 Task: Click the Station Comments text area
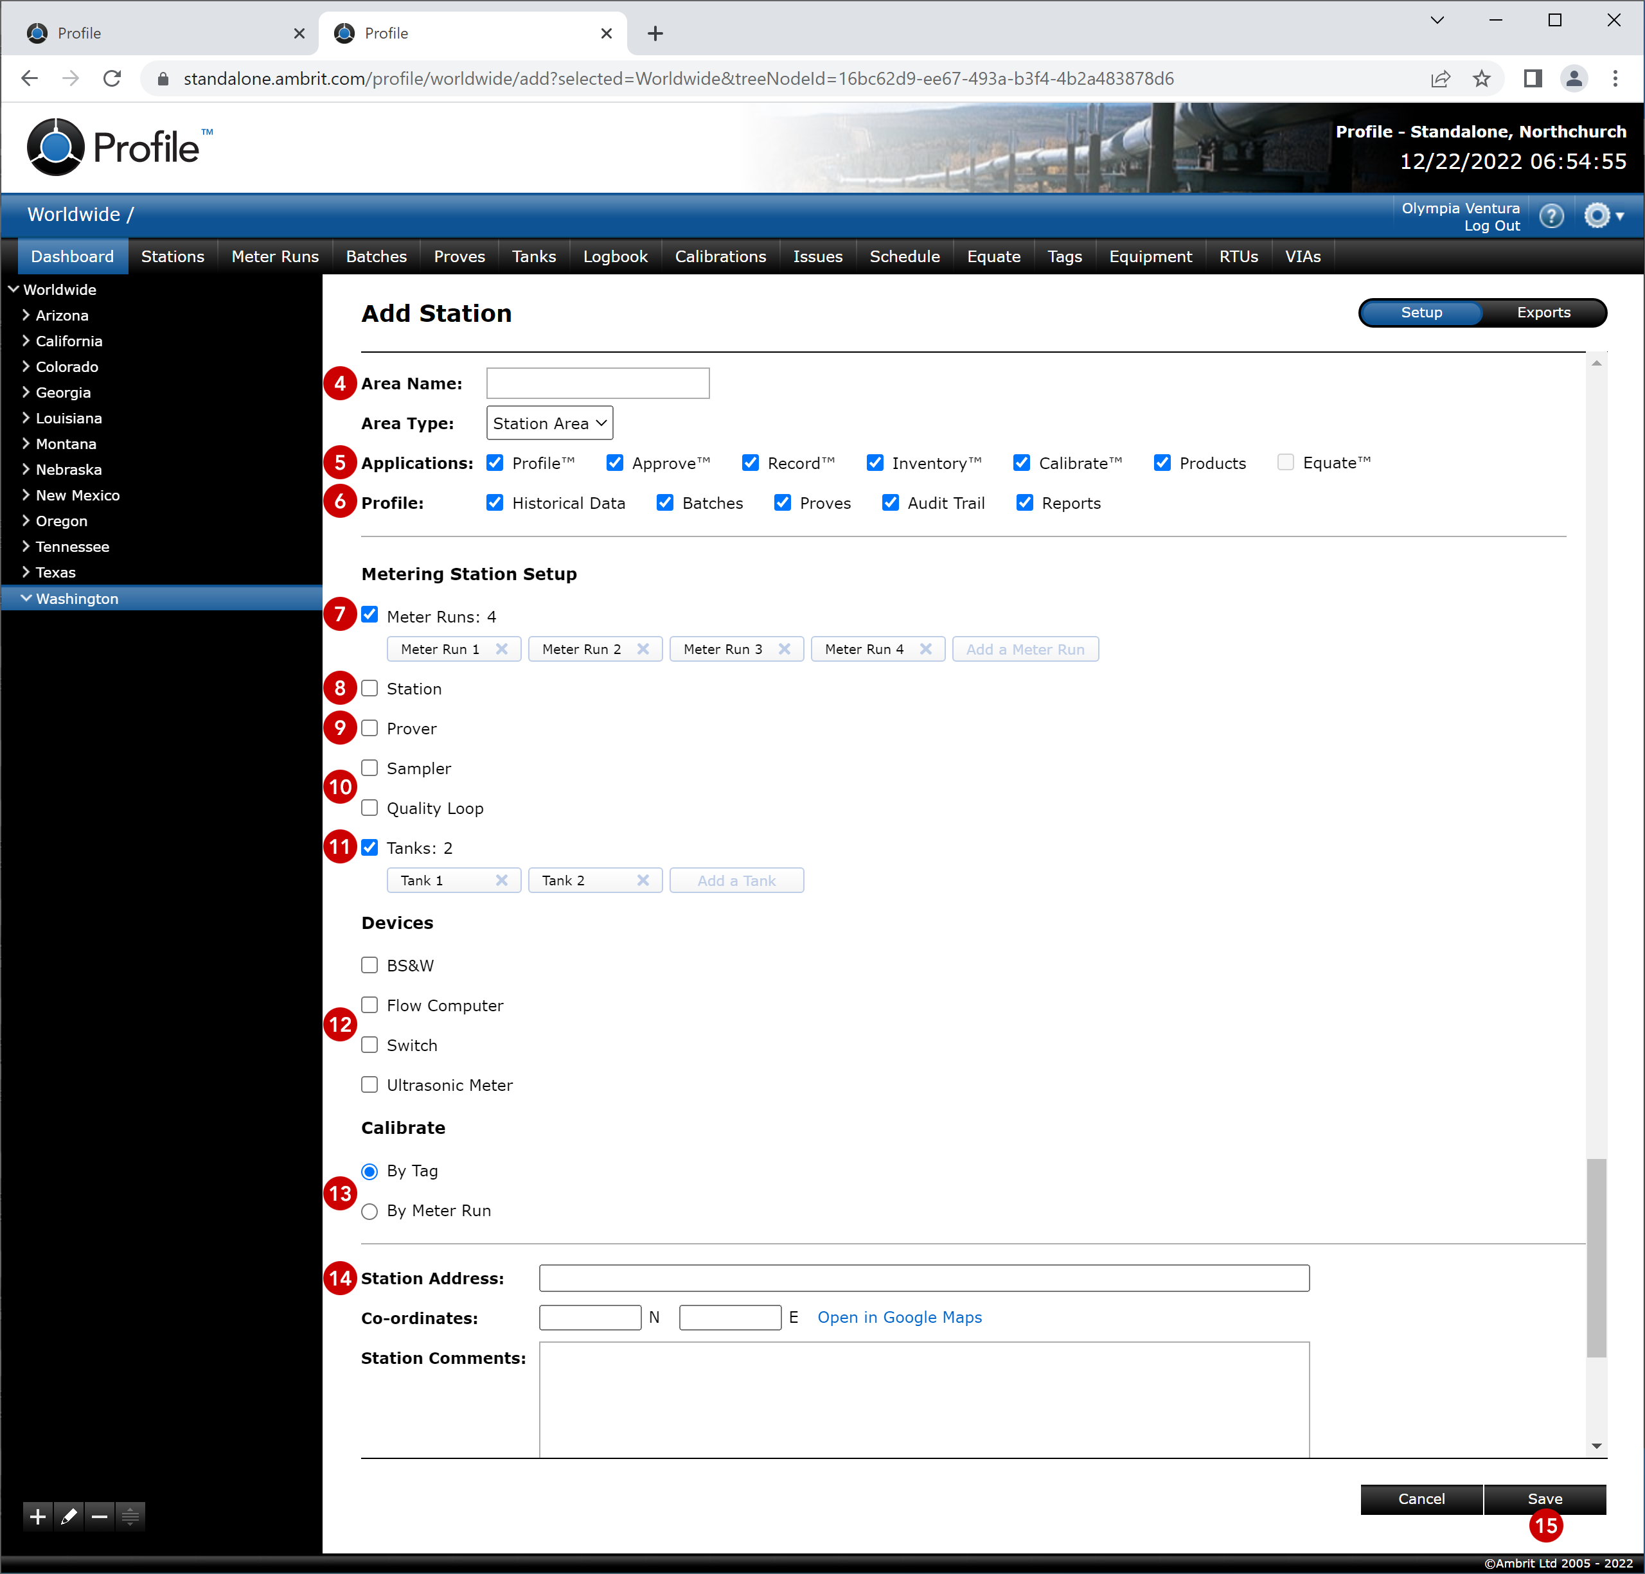pyautogui.click(x=924, y=1399)
